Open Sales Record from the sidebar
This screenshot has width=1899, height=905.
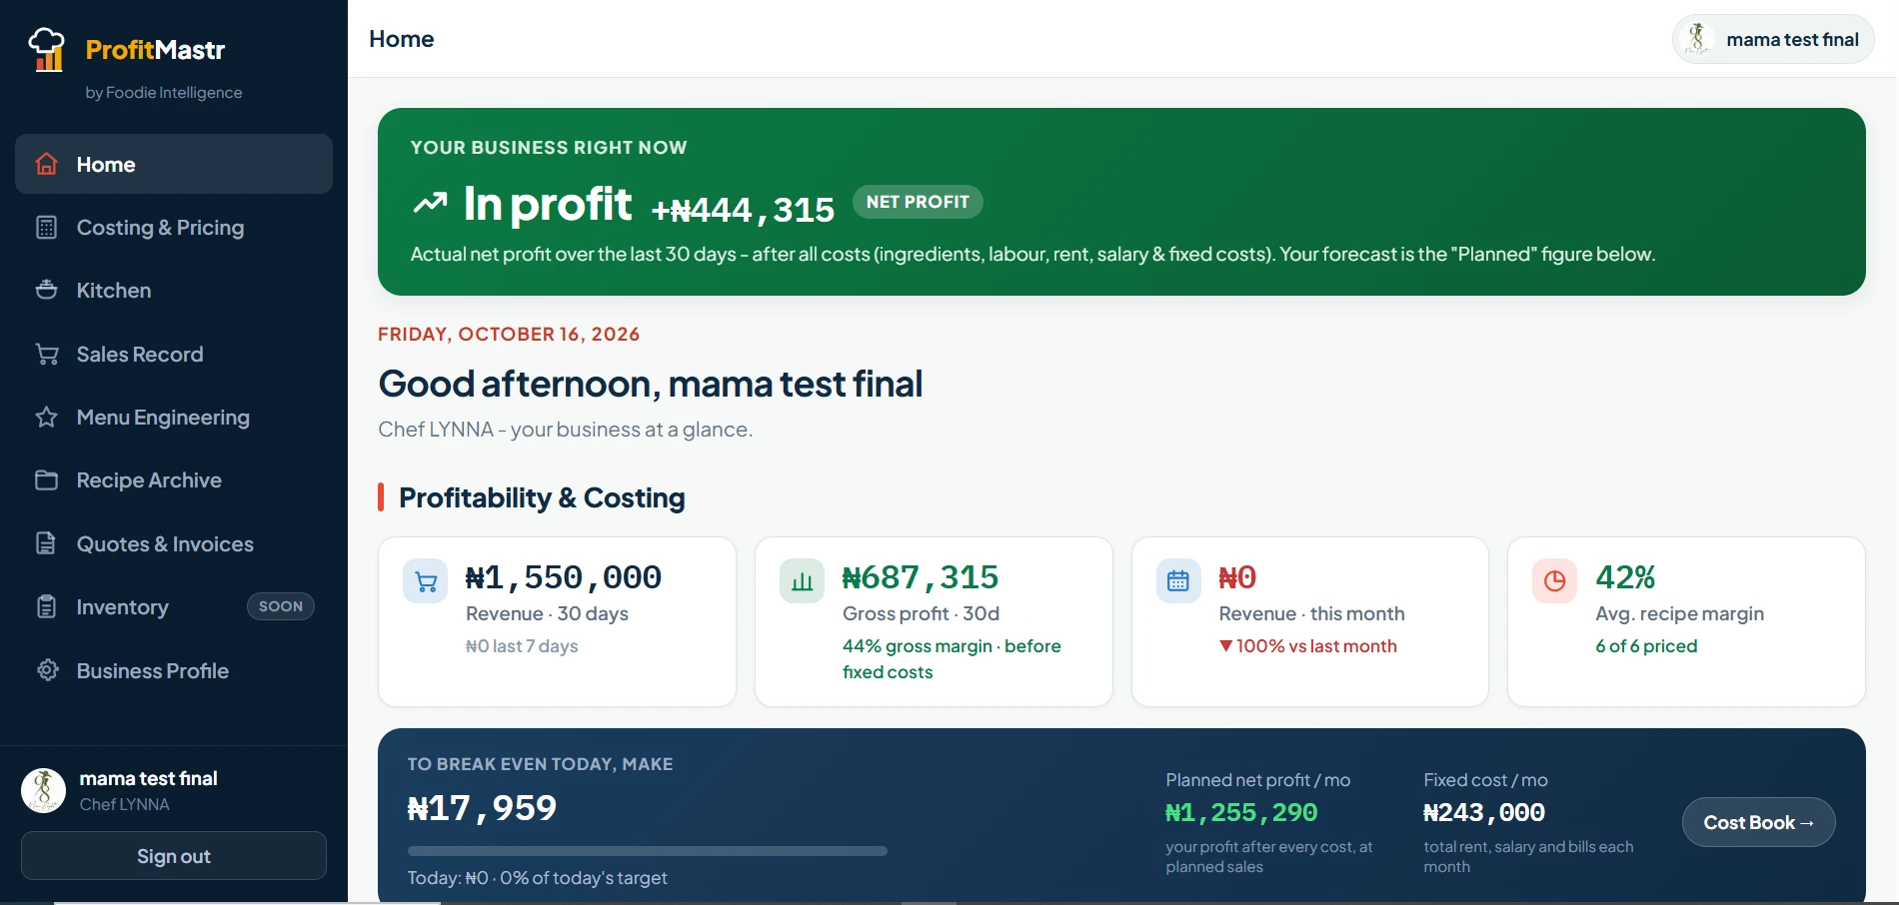pos(174,354)
